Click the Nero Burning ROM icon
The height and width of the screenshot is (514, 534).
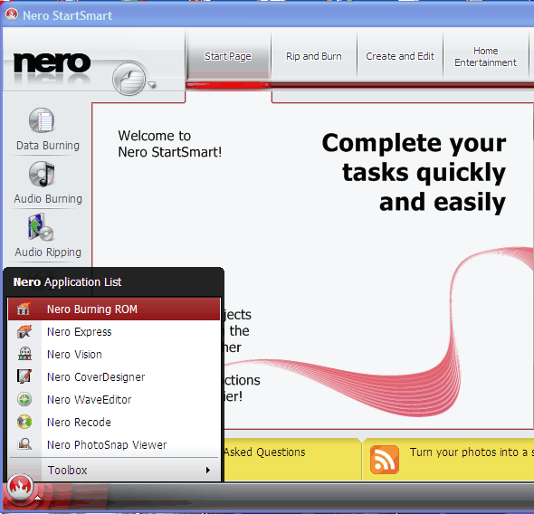pos(24,309)
